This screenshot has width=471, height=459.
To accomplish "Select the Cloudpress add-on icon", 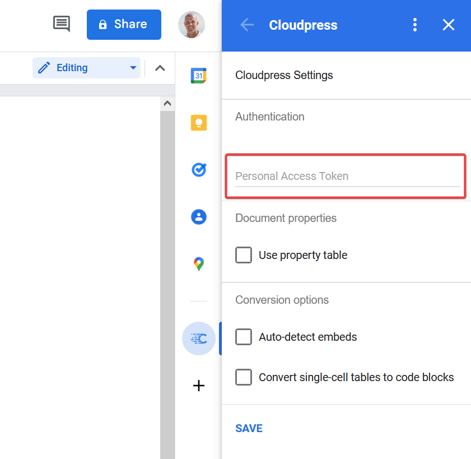I will click(x=199, y=339).
